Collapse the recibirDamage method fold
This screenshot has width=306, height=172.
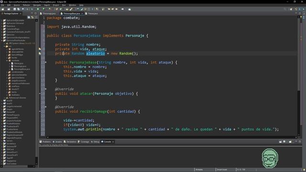[x=46, y=107]
